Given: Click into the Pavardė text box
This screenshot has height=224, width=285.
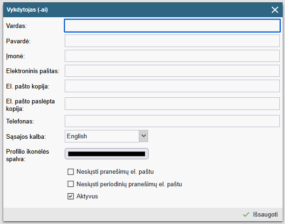Looking at the screenshot, I should click(x=172, y=41).
